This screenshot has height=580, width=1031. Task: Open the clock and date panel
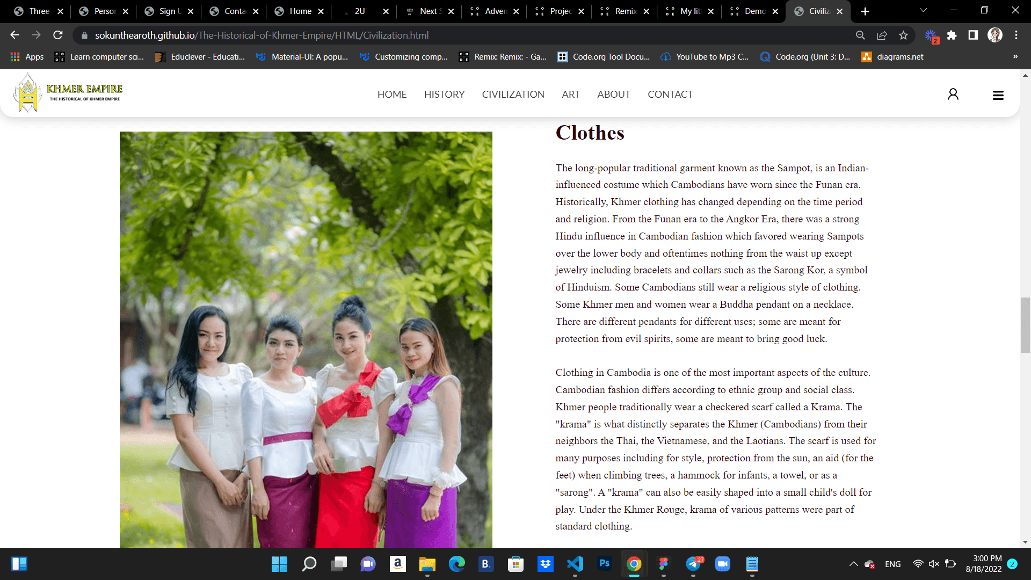984,564
